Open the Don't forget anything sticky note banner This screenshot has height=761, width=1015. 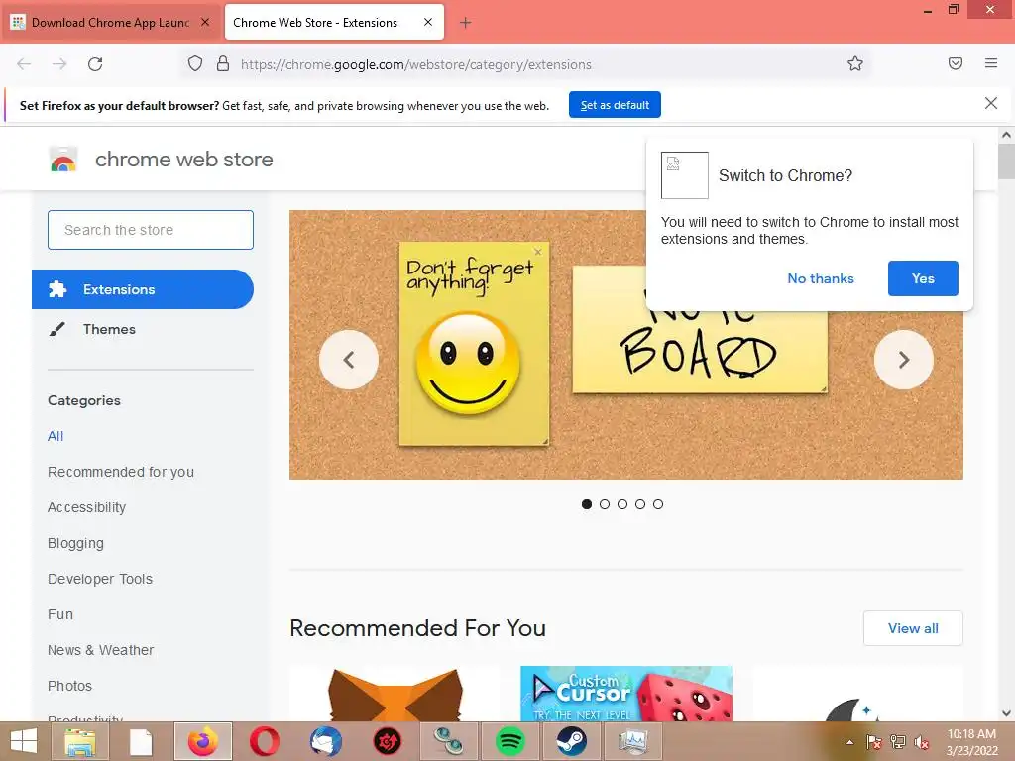474,344
